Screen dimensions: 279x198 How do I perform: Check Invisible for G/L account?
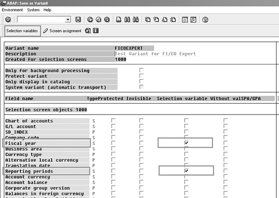(x=141, y=126)
